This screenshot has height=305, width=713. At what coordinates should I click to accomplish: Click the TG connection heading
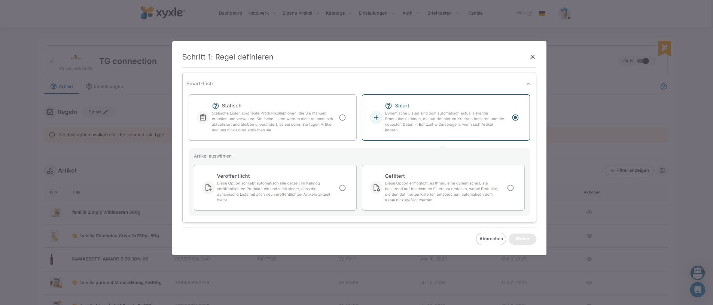(x=128, y=61)
